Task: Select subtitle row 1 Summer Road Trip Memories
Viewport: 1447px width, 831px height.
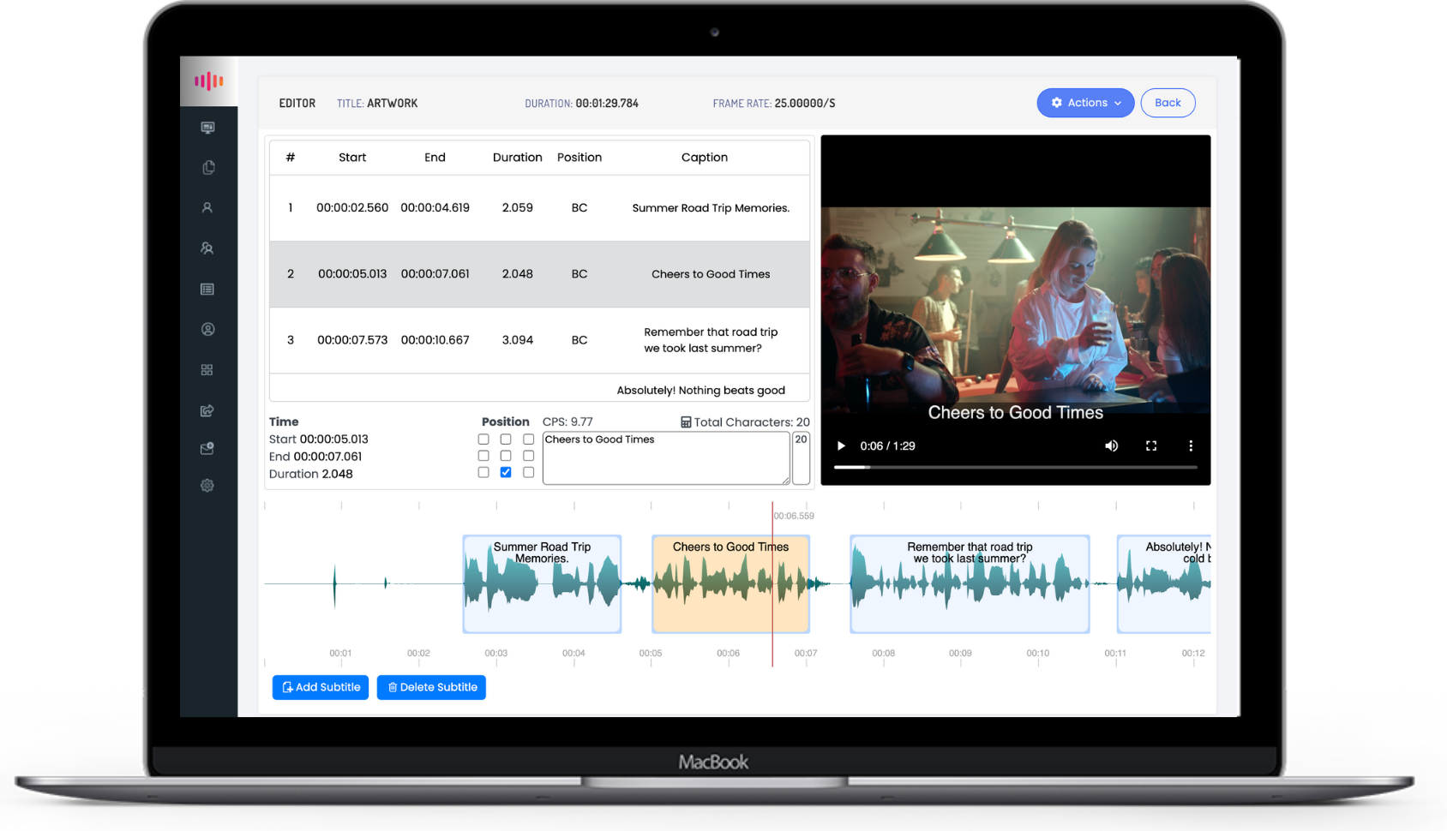Action: point(539,208)
